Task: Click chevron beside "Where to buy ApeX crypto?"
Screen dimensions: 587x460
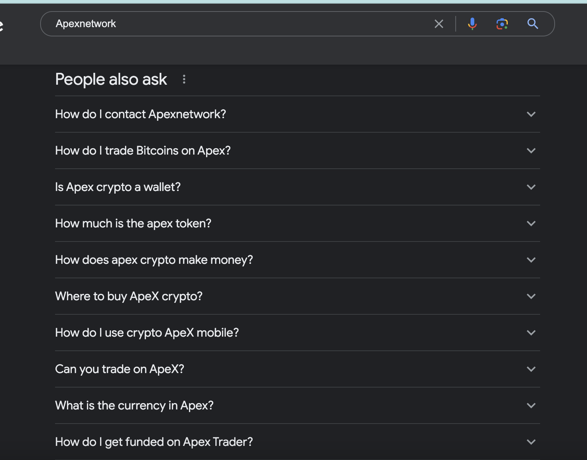Action: point(531,297)
